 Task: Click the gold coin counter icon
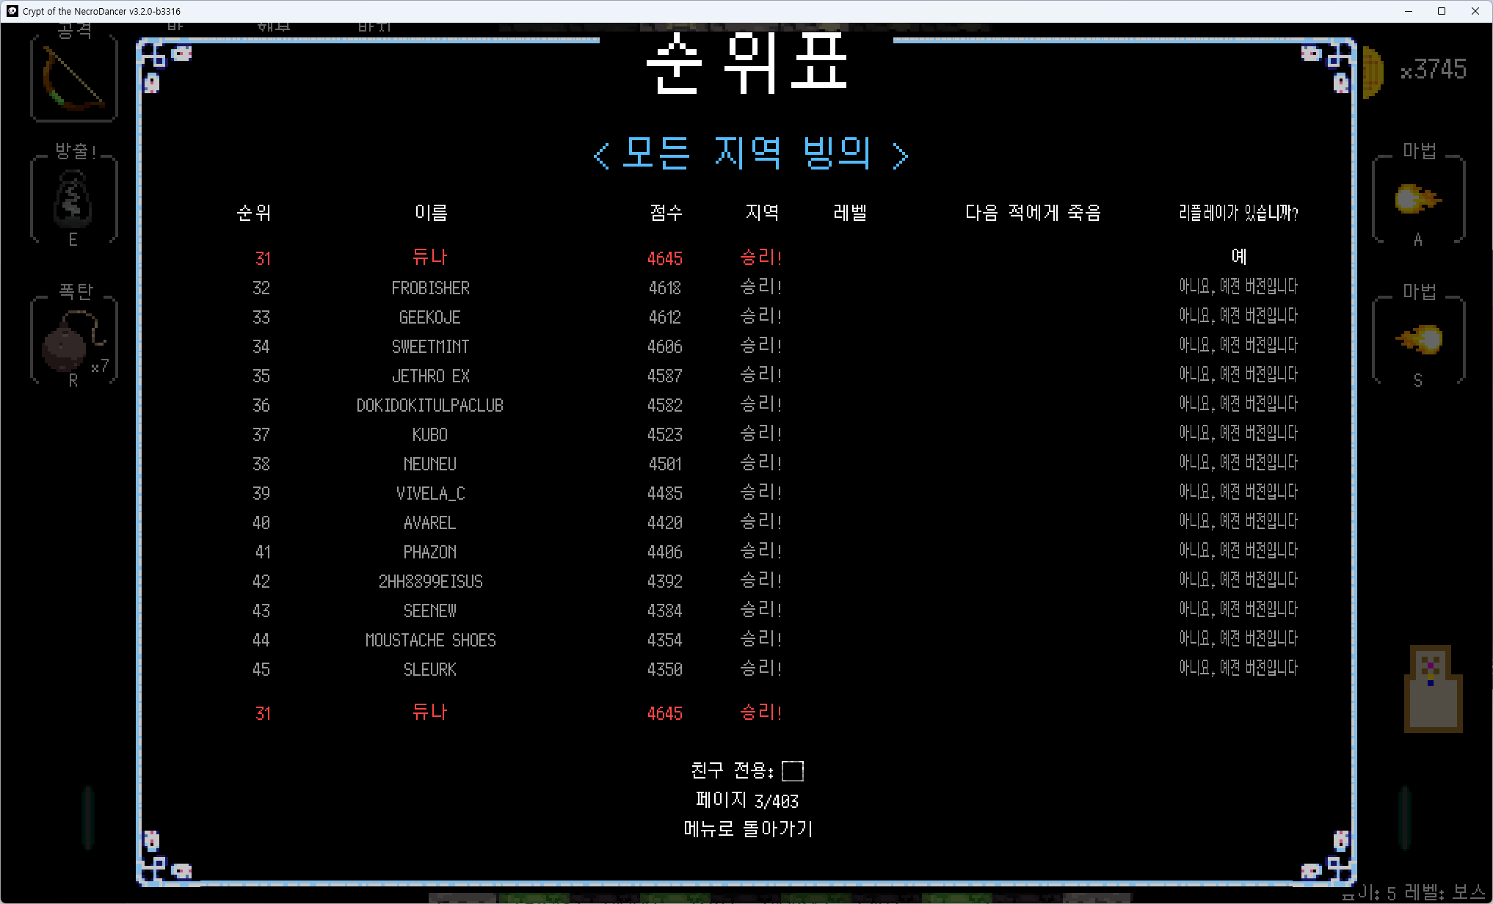tap(1373, 72)
